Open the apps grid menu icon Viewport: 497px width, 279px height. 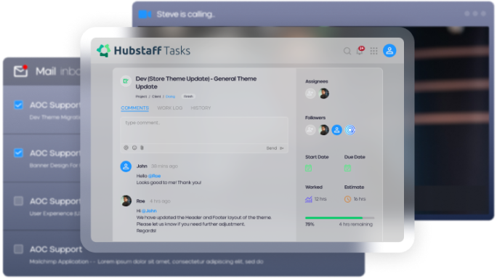[x=373, y=51]
